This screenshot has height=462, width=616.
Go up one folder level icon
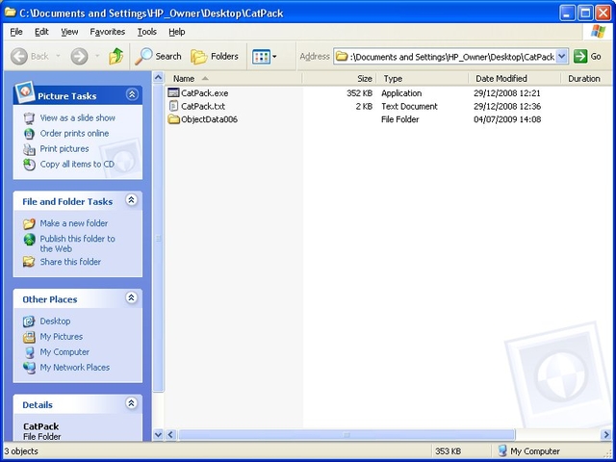(x=116, y=56)
